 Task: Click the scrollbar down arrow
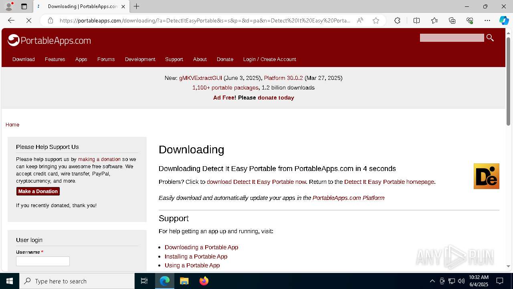[x=509, y=266]
